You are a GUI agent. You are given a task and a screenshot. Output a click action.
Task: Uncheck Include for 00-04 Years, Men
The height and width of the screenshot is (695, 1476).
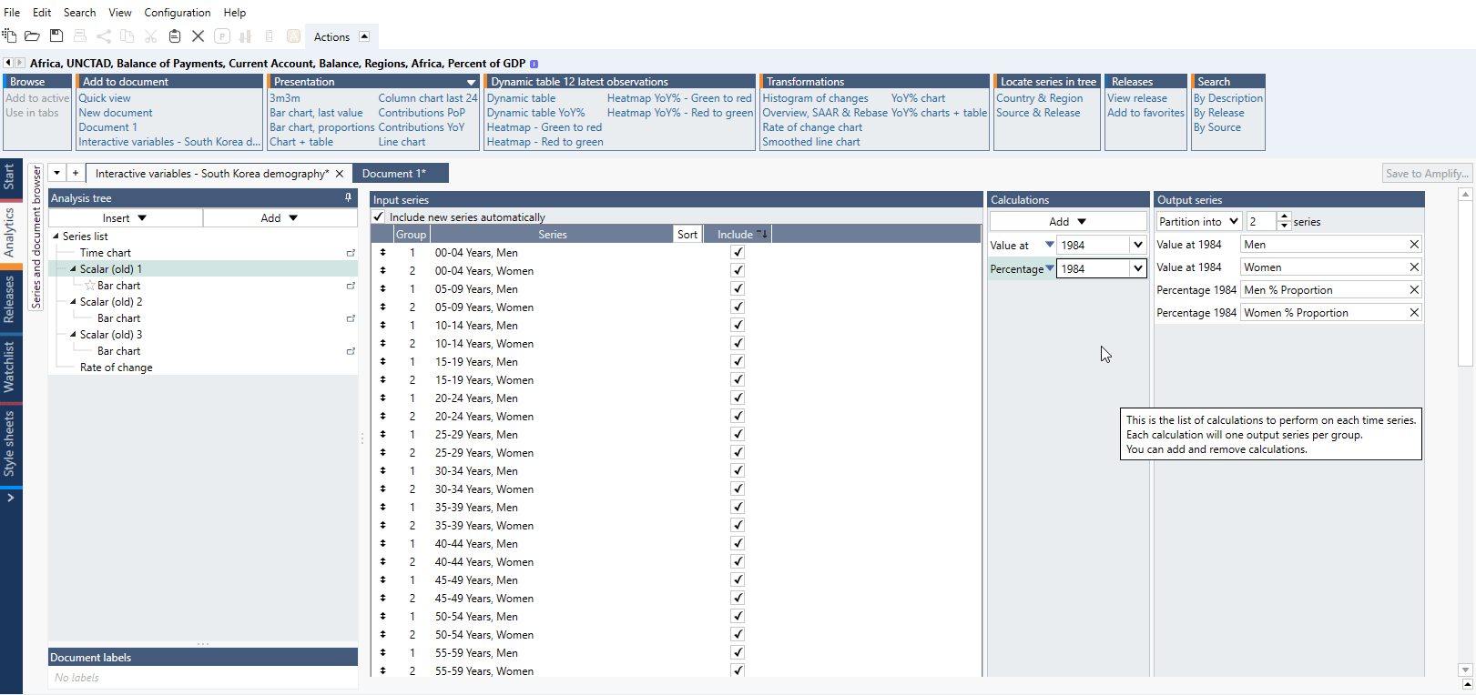click(738, 253)
